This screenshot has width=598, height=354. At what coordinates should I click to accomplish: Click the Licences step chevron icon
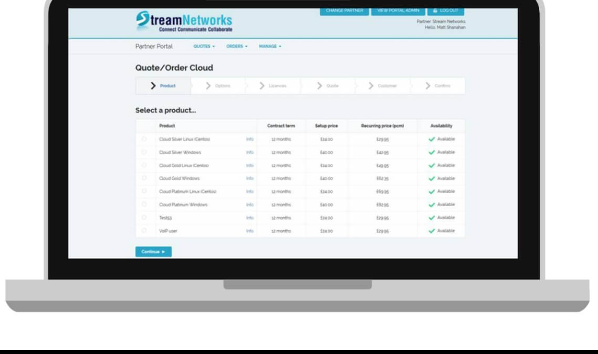pos(263,86)
